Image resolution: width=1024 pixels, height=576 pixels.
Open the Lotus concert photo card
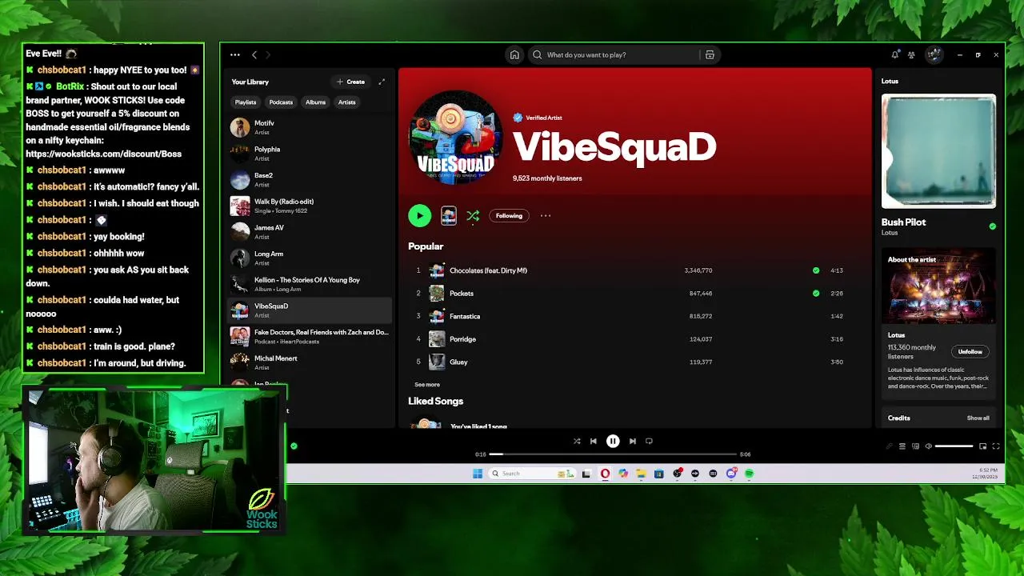pyautogui.click(x=939, y=286)
